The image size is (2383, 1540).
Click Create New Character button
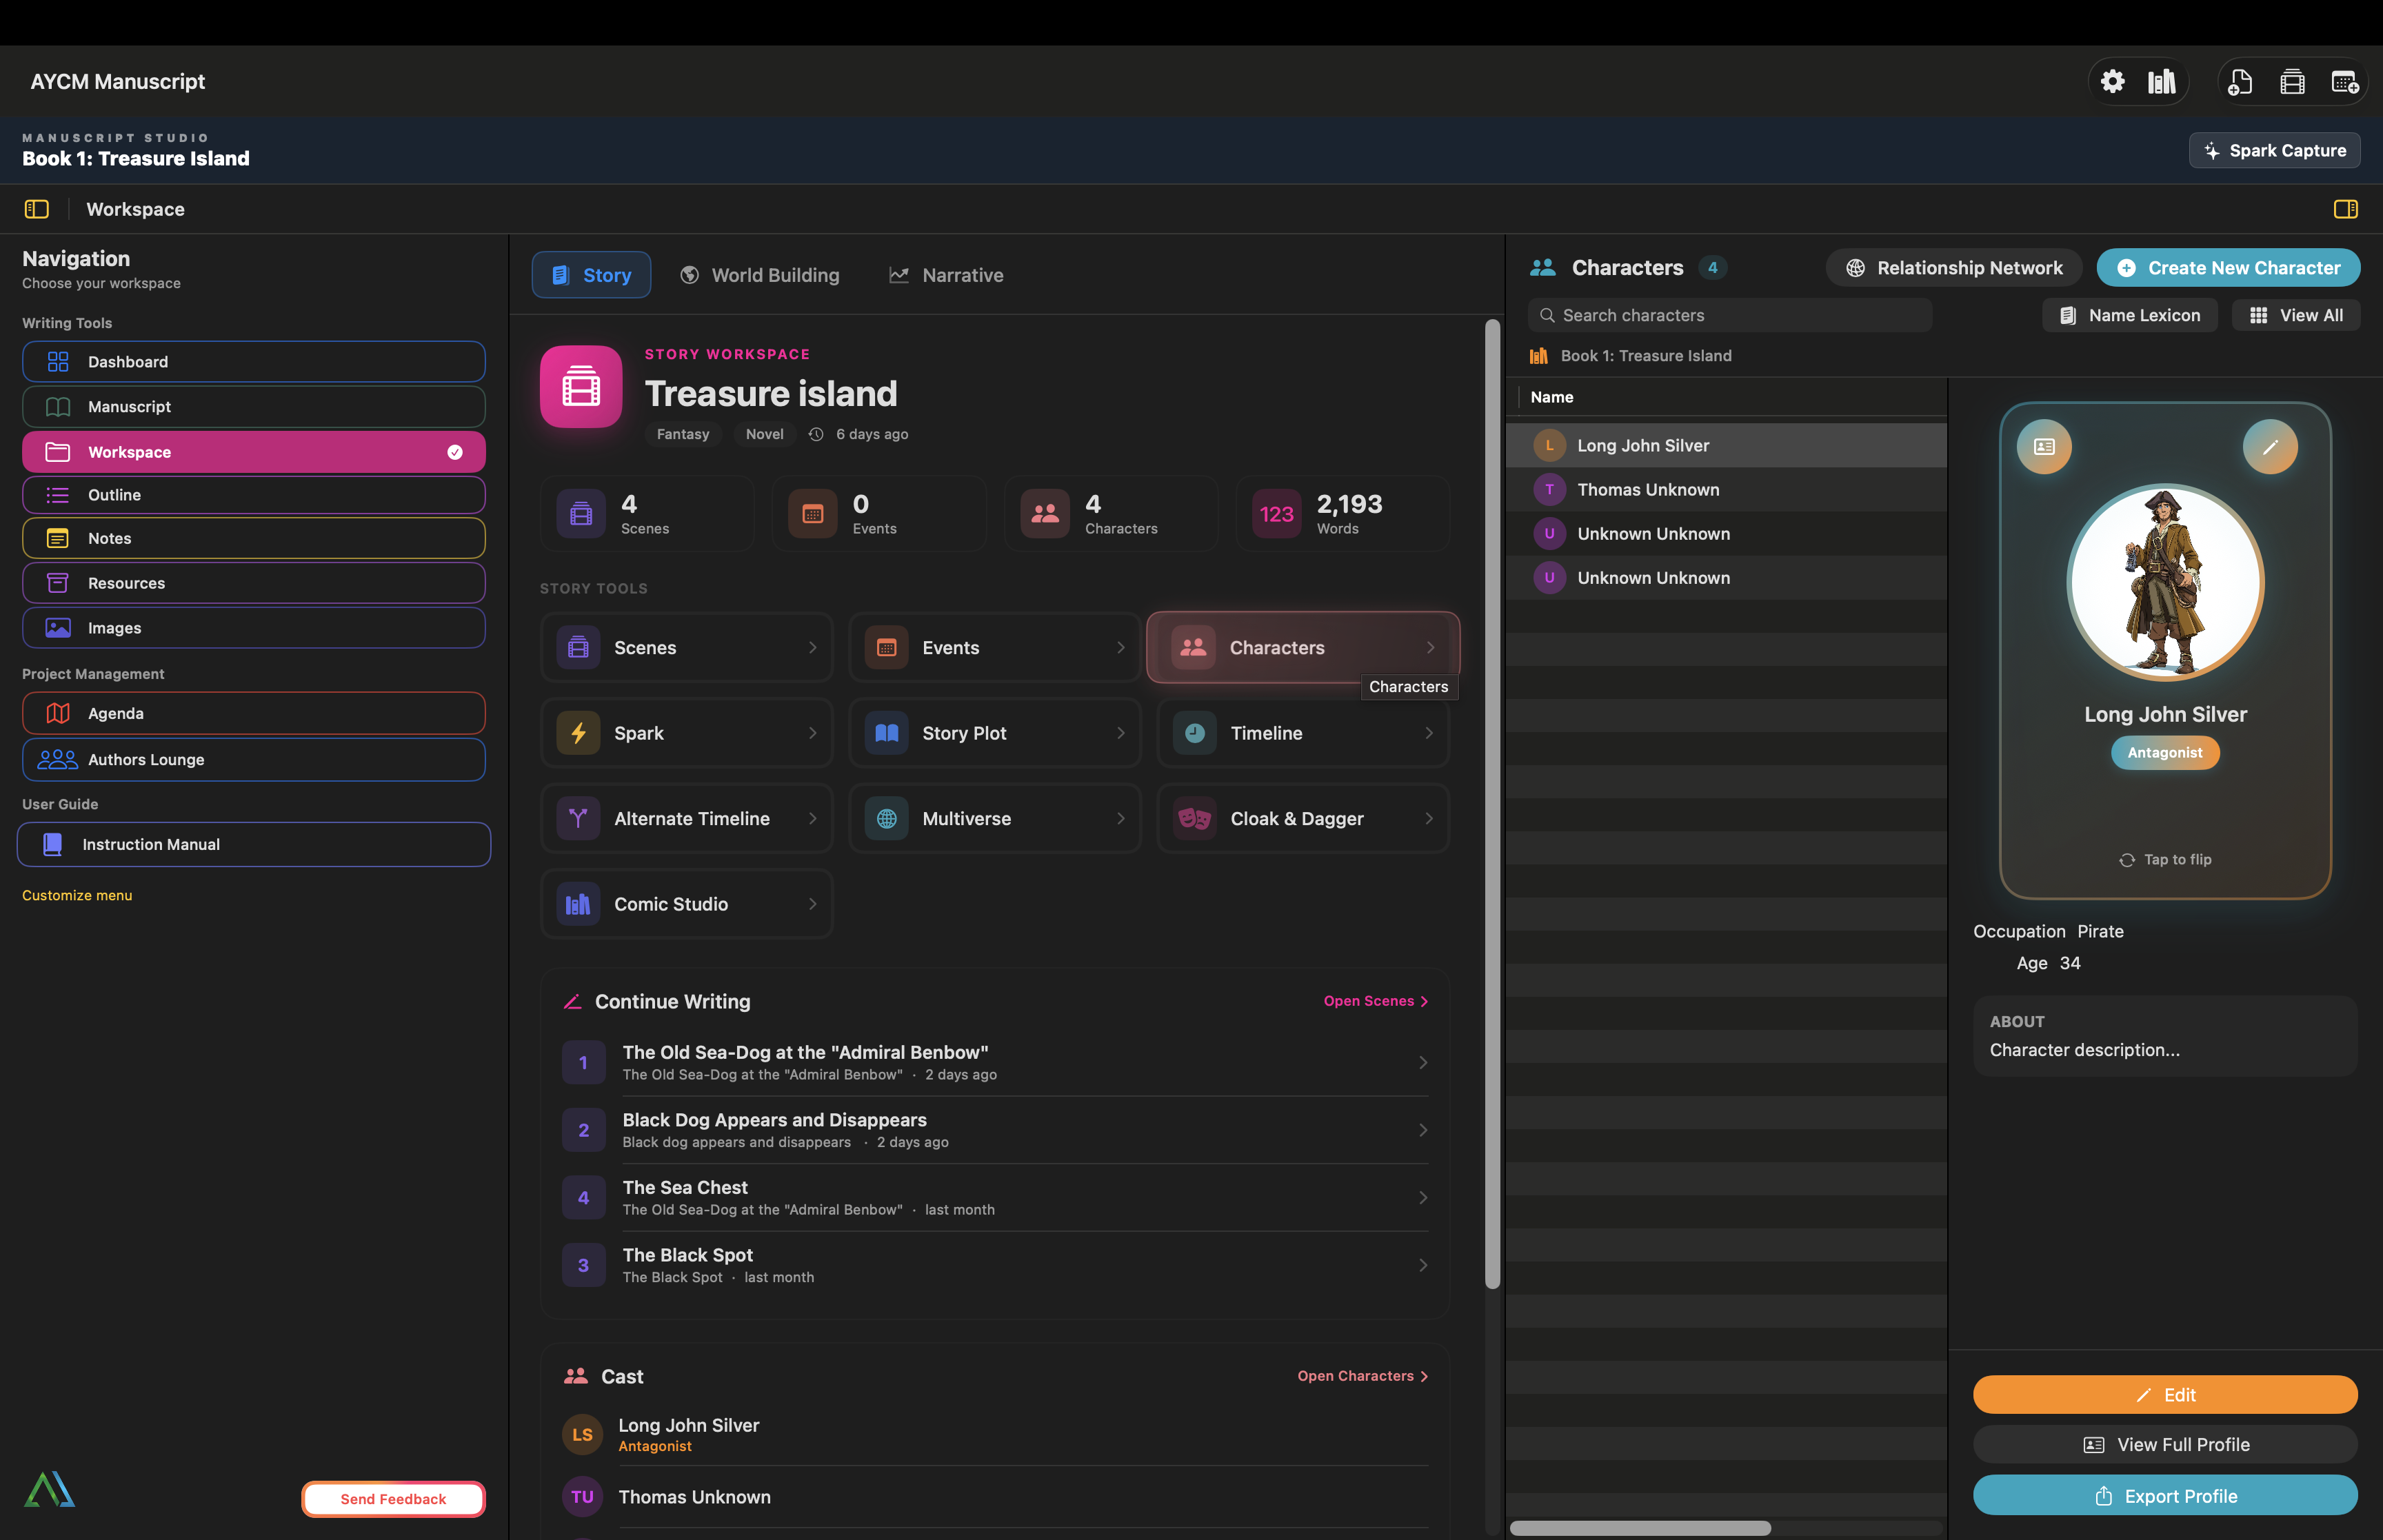coord(2228,268)
